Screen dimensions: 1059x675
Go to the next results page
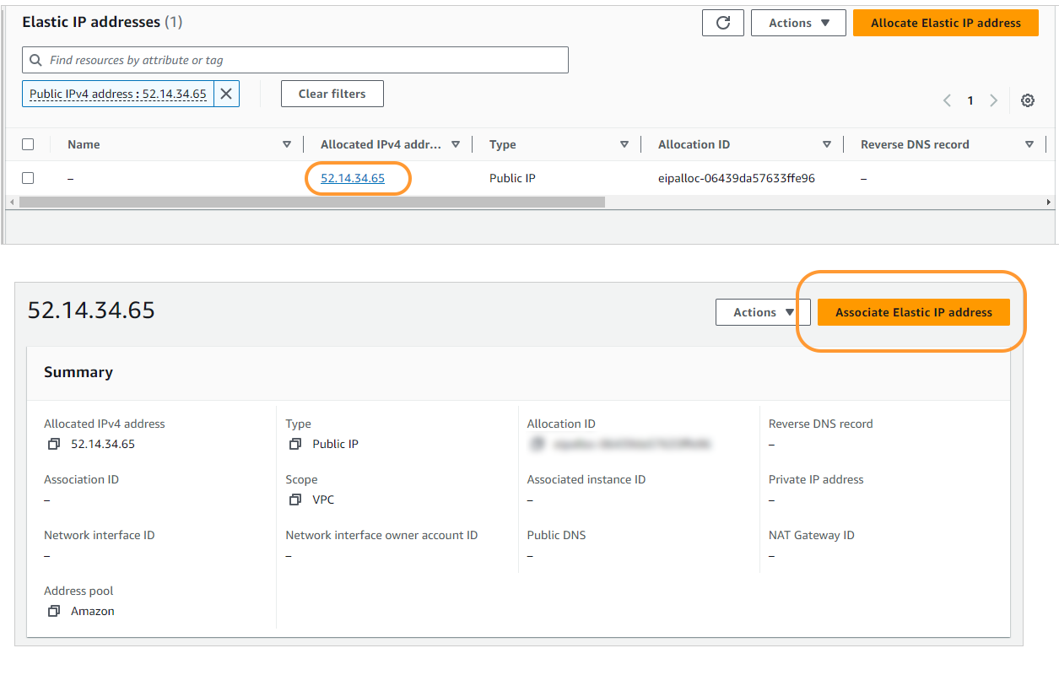click(993, 100)
